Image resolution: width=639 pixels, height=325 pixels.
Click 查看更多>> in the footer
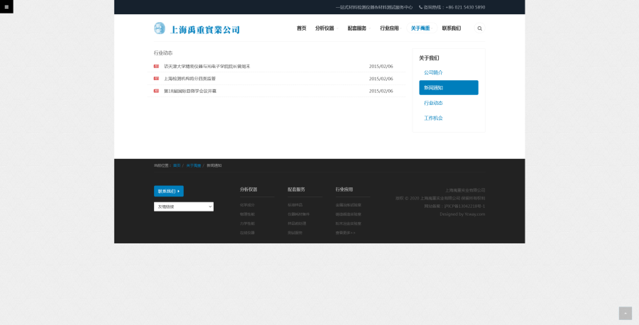(346, 233)
